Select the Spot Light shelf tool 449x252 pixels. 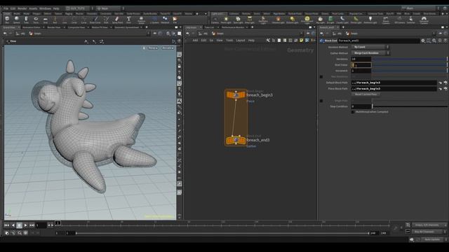point(238,20)
